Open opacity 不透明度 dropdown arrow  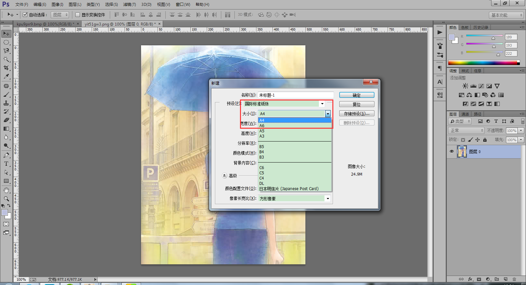(x=521, y=131)
